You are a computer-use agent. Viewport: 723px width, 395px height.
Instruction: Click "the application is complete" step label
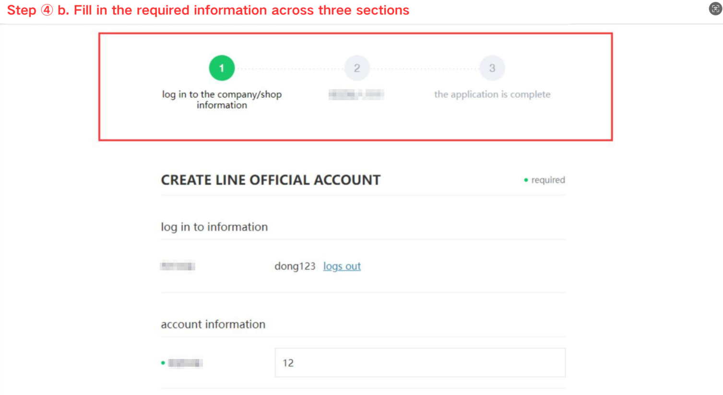[492, 94]
